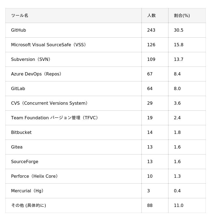Click the Bitbucket name cell

[73, 133]
